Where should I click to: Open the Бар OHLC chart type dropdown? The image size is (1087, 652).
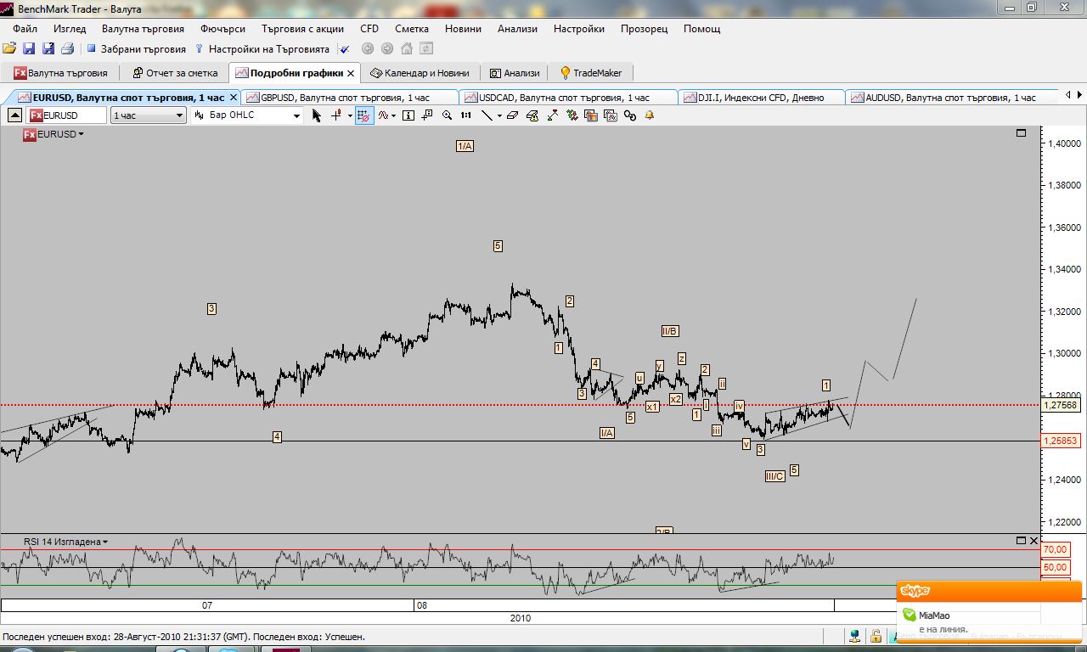[246, 115]
